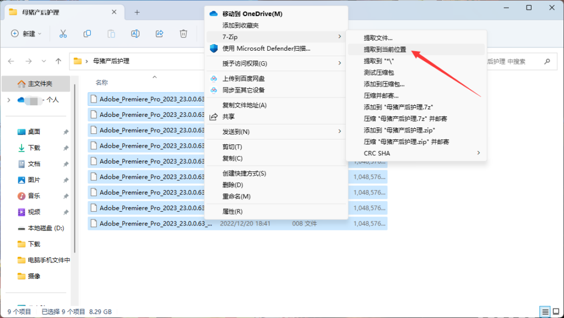
Task: Open pinned 下载 with arrow icon
Action: [34, 148]
